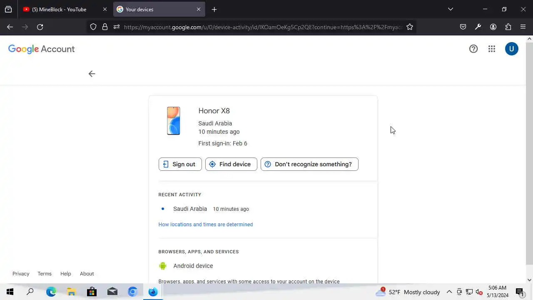This screenshot has height=300, width=533.
Task: Close the Your devices tab
Action: click(x=199, y=9)
